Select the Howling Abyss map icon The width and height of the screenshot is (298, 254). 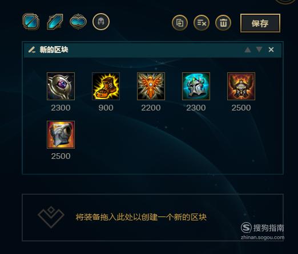coord(55,22)
